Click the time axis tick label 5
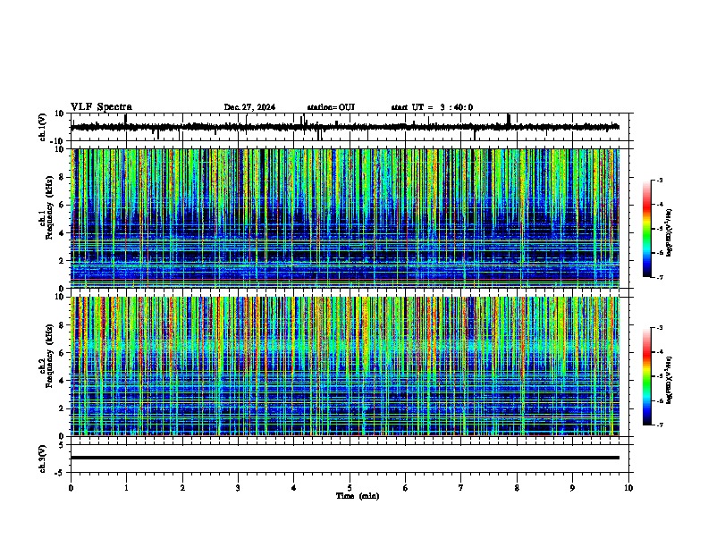 (350, 488)
